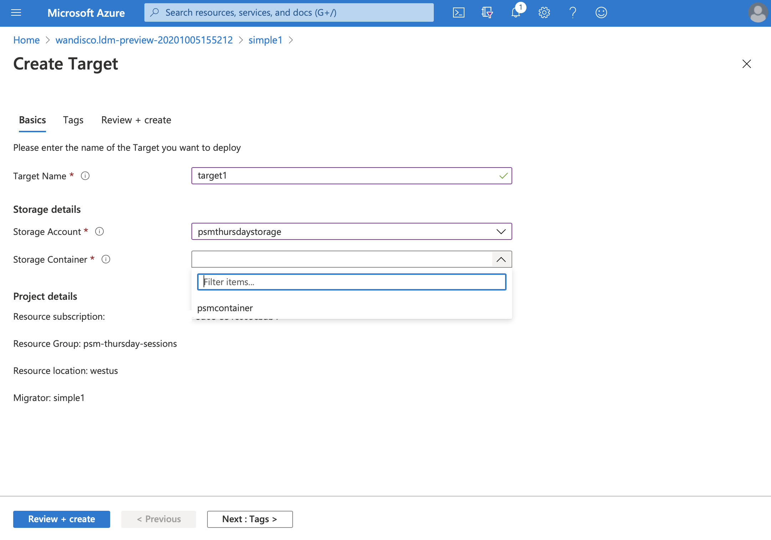This screenshot has height=540, width=771.
Task: Select the psmcontainer storage container
Action: [226, 308]
